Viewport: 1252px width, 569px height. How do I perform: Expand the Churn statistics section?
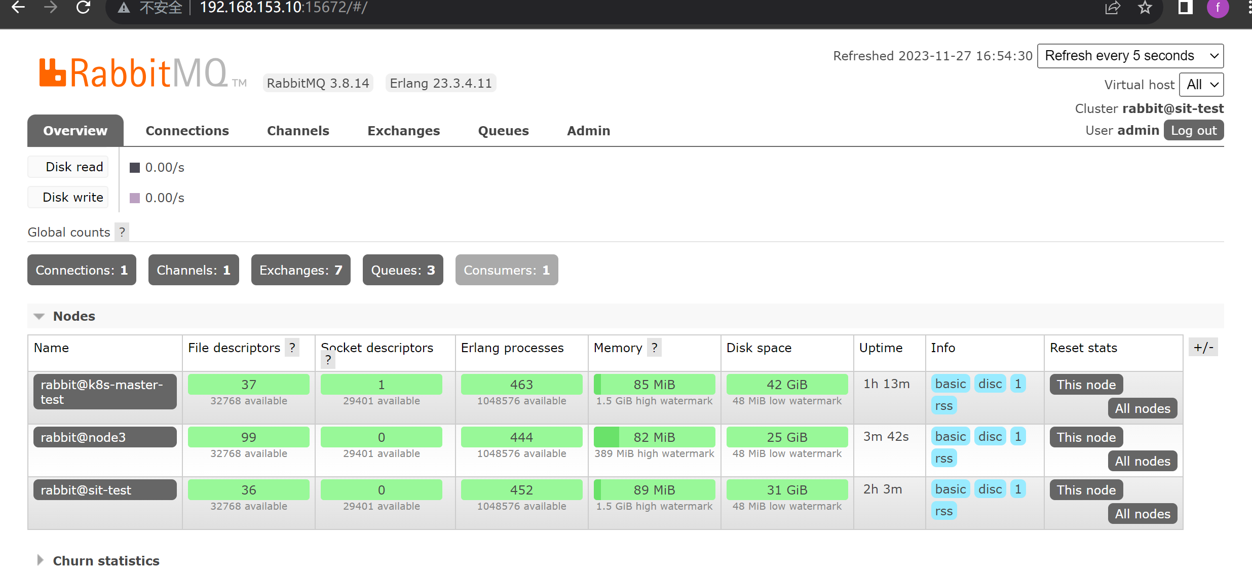[x=106, y=560]
